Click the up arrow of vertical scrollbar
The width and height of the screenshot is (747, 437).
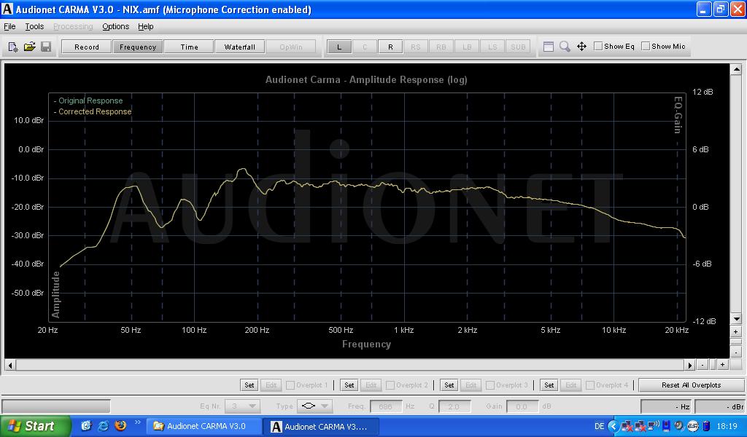736,69
